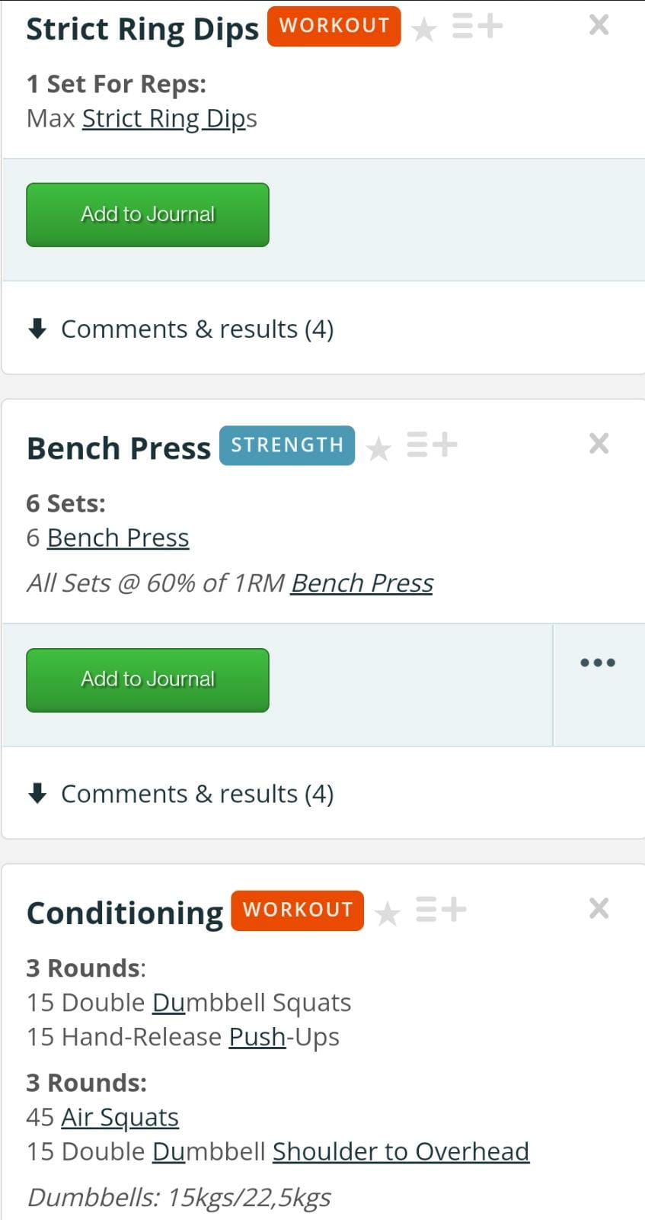Add Strict Ring Dips to journal

tap(148, 215)
